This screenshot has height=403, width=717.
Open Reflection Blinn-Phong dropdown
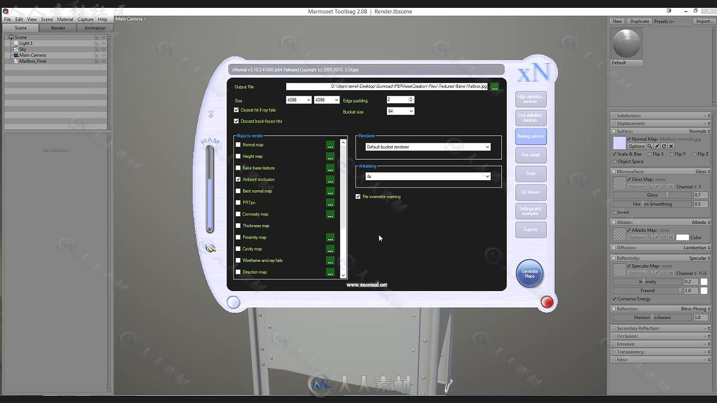tap(695, 309)
